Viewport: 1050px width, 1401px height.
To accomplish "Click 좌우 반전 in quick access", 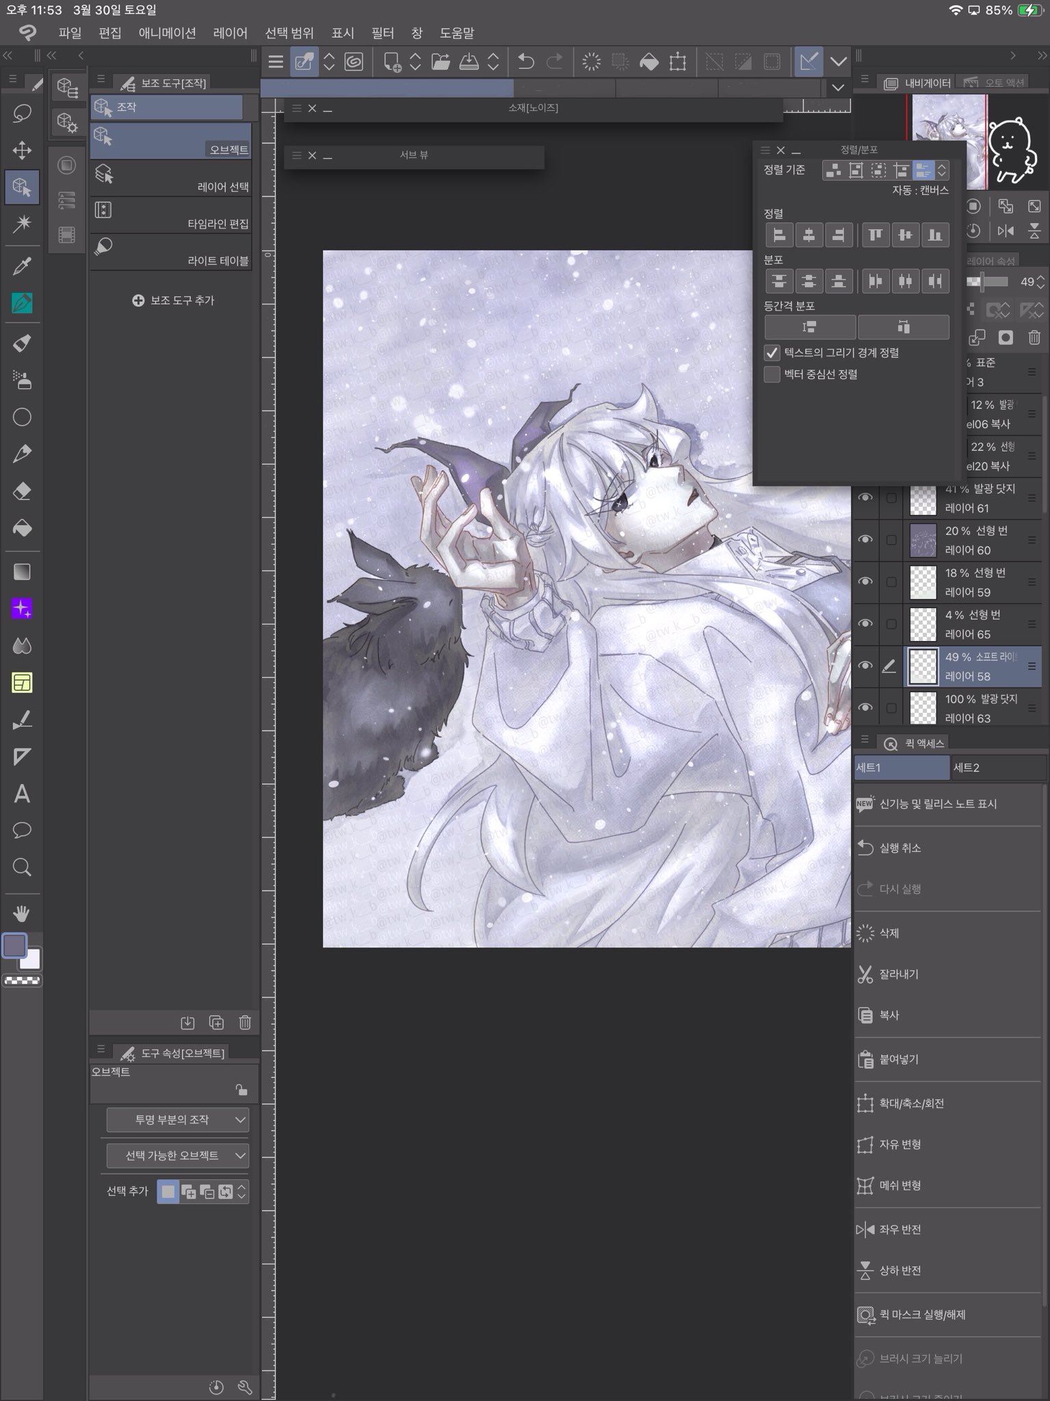I will [x=947, y=1229].
